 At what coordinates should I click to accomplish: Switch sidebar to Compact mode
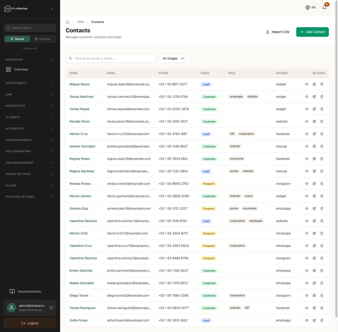[x=43, y=39]
